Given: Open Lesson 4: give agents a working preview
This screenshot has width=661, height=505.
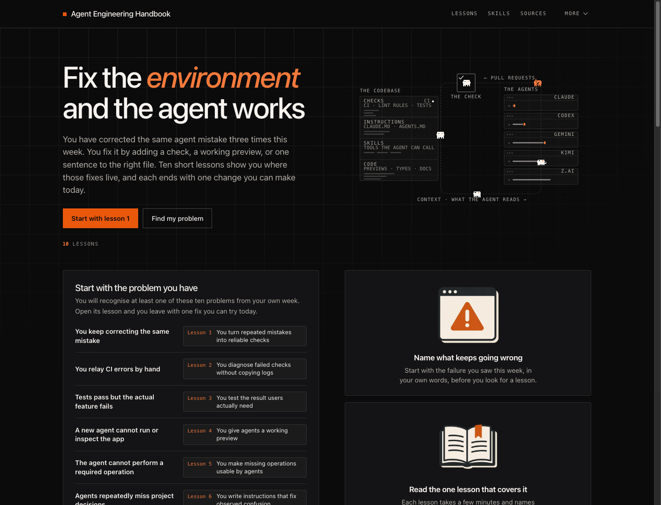Looking at the screenshot, I should (245, 434).
